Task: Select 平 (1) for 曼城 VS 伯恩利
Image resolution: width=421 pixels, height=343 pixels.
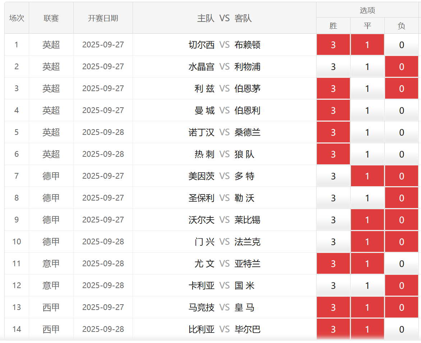Action: tap(367, 111)
